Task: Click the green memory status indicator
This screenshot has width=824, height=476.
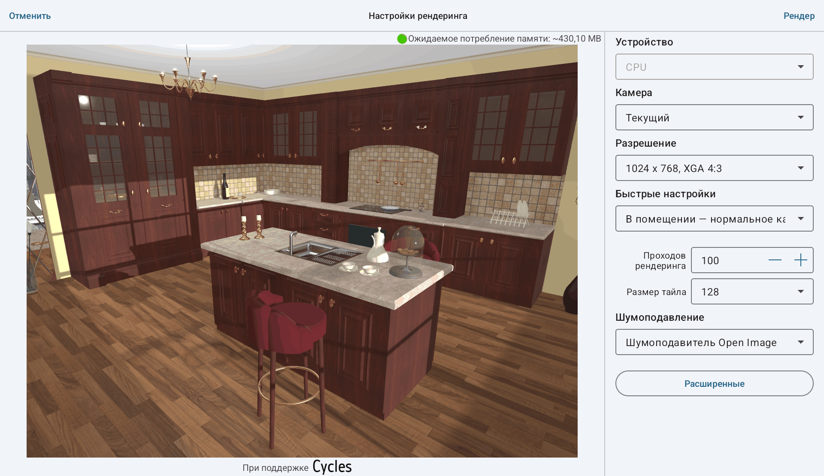Action: pos(402,39)
